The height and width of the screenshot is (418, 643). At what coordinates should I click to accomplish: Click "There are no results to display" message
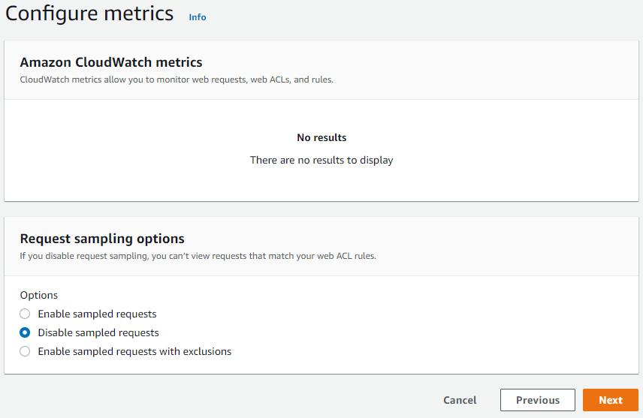click(x=321, y=160)
